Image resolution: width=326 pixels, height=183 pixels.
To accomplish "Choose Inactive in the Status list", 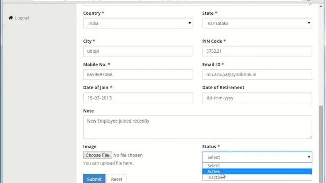I will (x=257, y=177).
